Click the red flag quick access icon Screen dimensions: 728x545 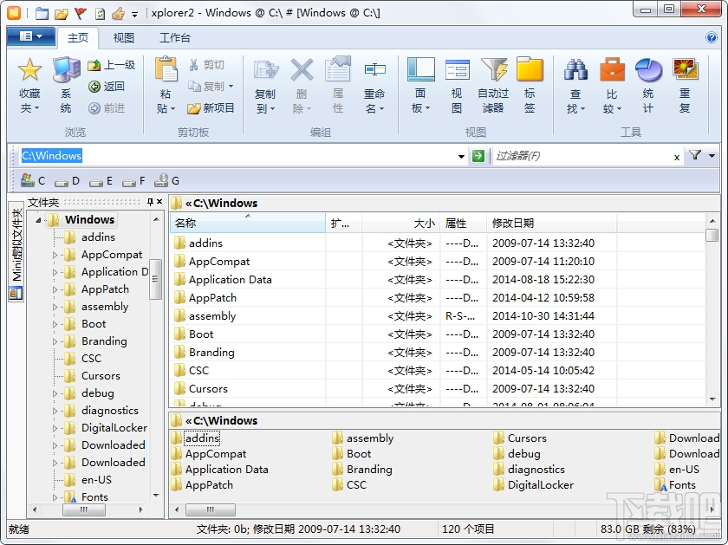click(x=81, y=13)
